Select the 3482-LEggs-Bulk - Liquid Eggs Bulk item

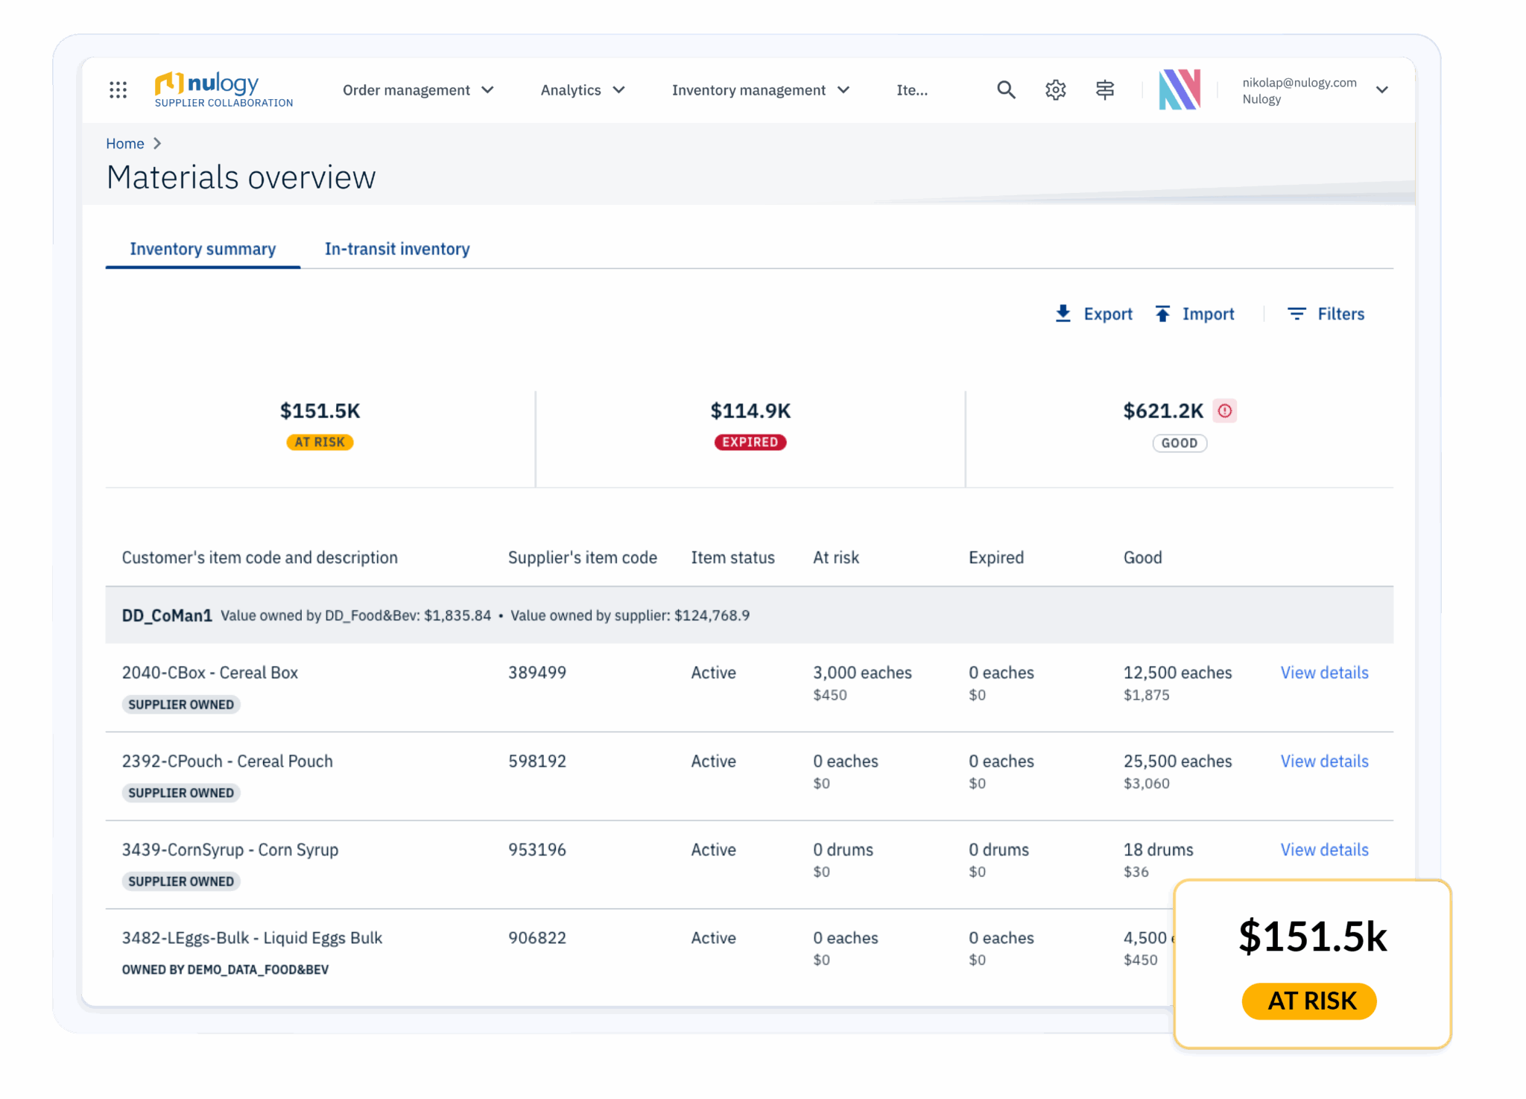252,938
